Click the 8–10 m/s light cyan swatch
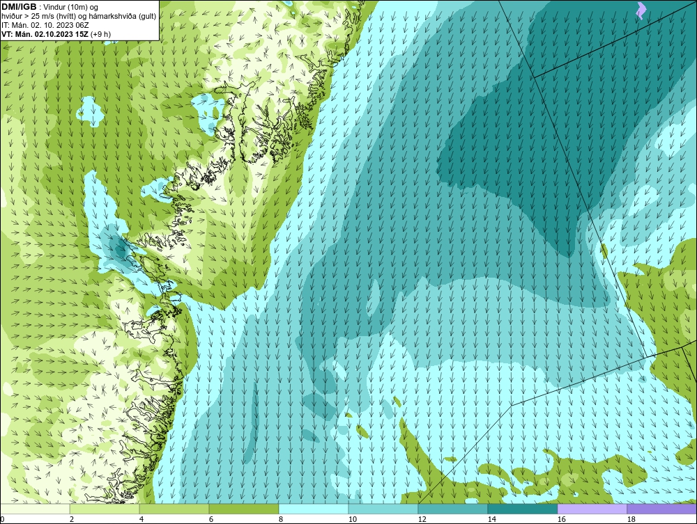Viewport: 697px width, 524px height. [314, 509]
